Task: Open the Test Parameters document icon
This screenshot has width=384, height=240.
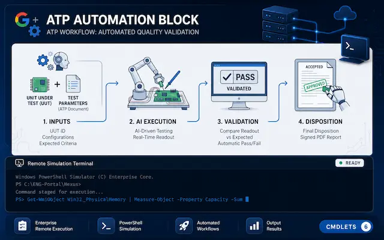Action: pos(73,84)
